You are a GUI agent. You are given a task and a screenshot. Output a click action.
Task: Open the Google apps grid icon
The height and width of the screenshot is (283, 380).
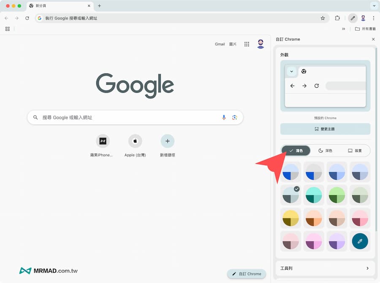coord(247,44)
